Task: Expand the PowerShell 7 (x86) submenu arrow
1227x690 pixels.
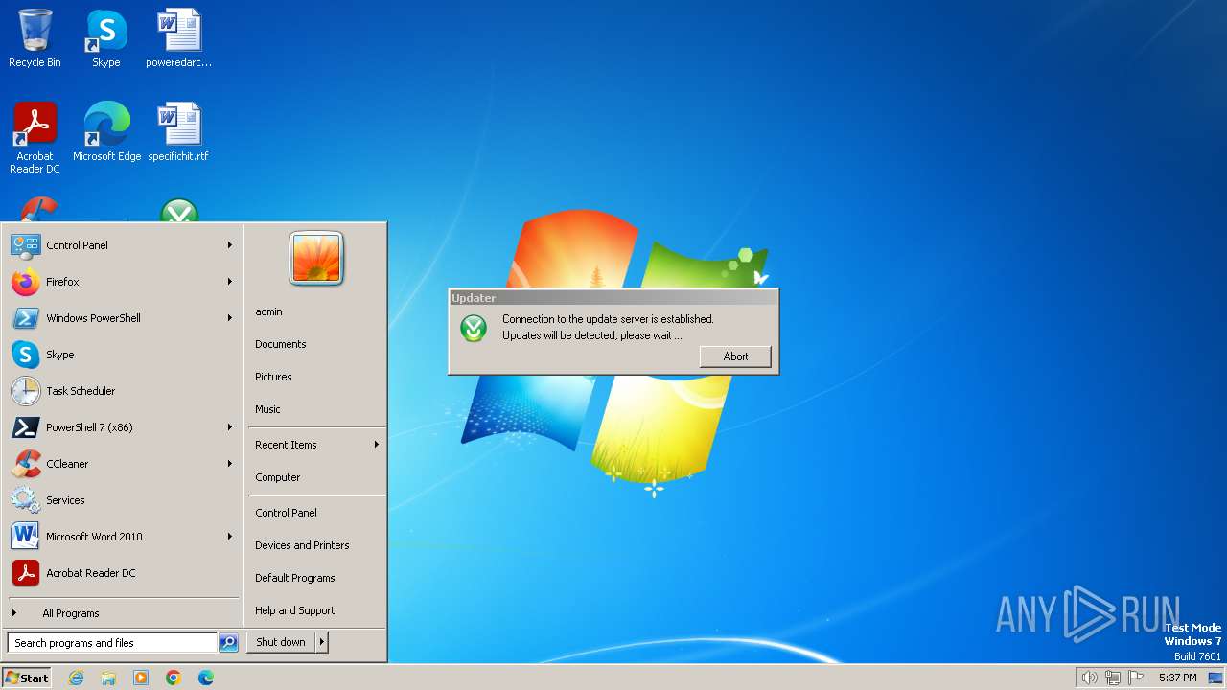Action: (230, 427)
